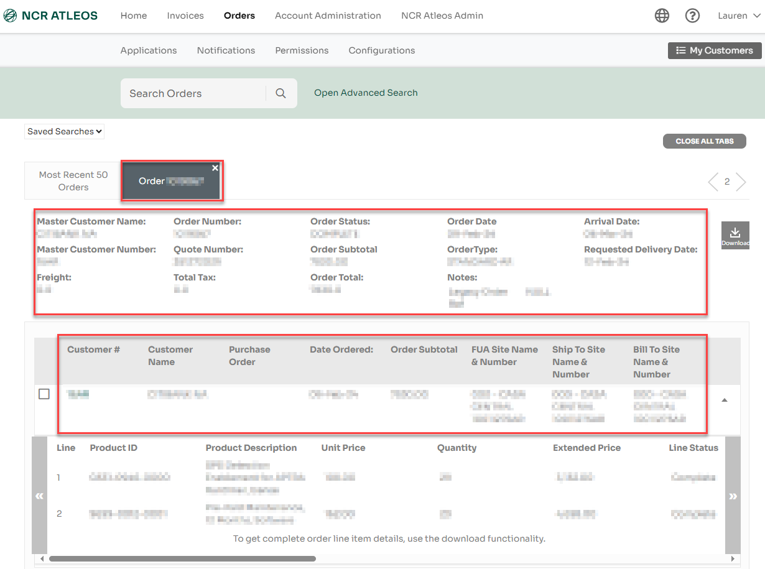Click Close All Tabs button
Screen dimensions: 765x569
coord(704,141)
